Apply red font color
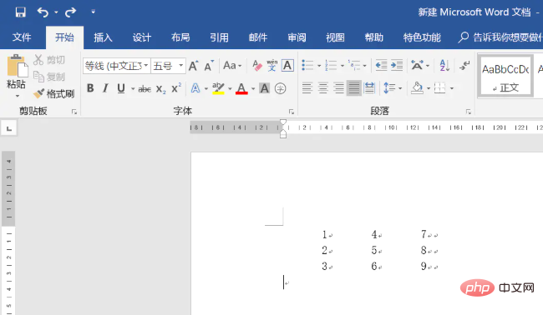The image size is (543, 315). (241, 88)
